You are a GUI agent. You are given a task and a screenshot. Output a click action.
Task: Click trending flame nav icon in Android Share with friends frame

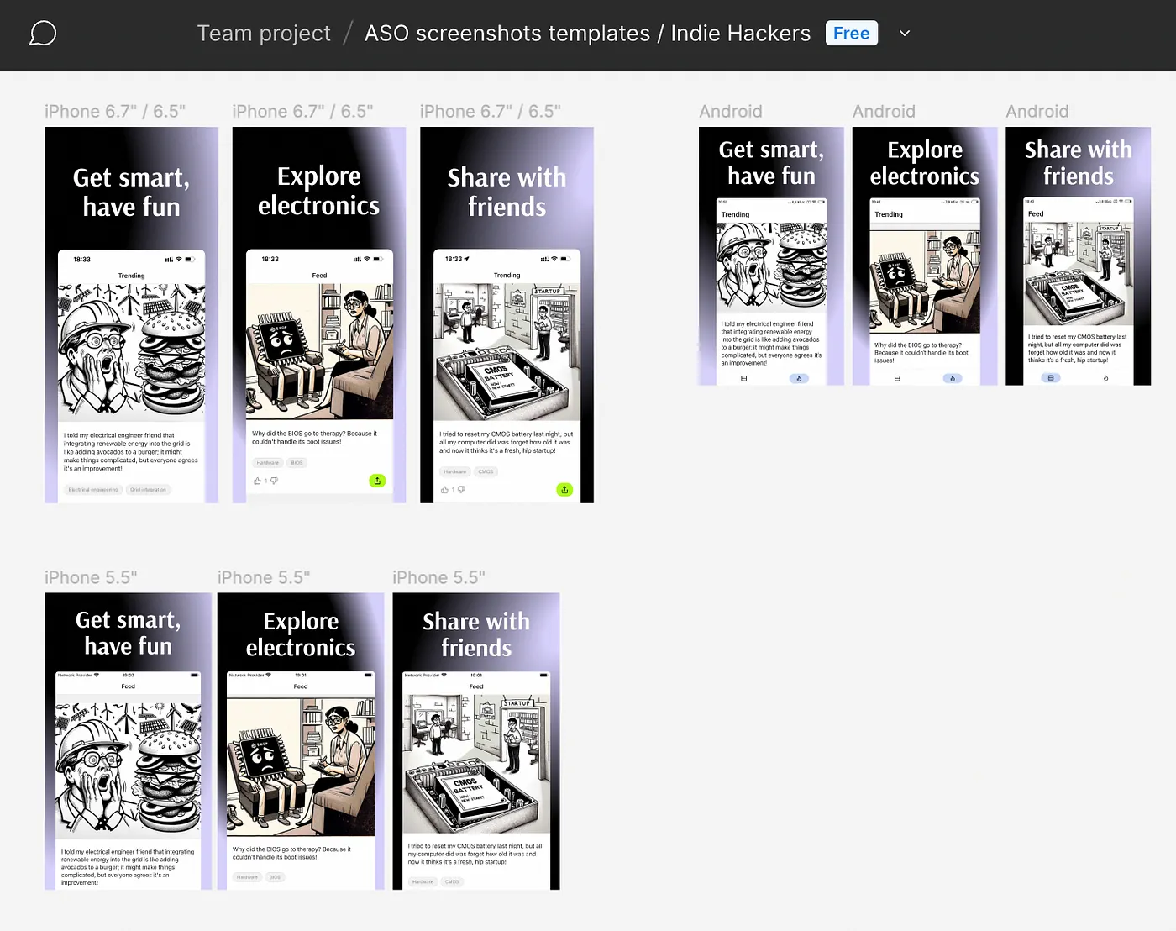(x=1105, y=378)
